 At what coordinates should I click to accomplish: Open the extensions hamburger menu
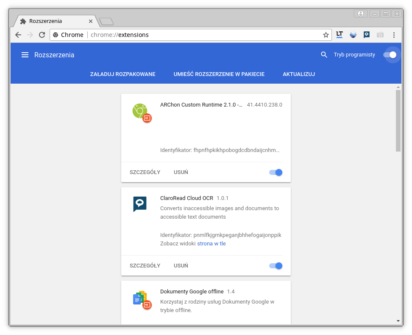[25, 55]
